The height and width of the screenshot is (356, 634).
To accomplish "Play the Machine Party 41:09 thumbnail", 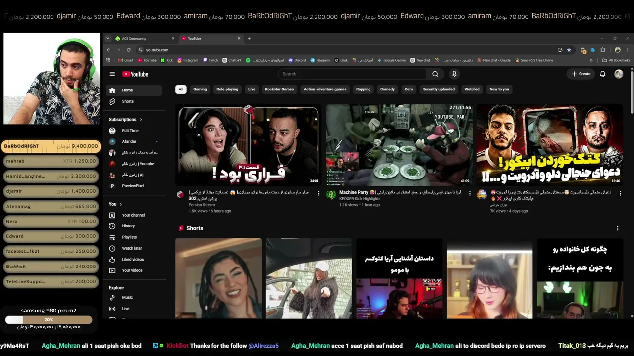I will point(399,145).
